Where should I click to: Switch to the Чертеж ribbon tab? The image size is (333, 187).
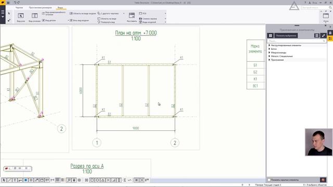[x=19, y=7]
